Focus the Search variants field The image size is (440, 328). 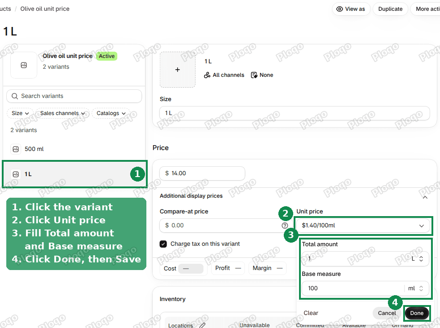click(74, 96)
